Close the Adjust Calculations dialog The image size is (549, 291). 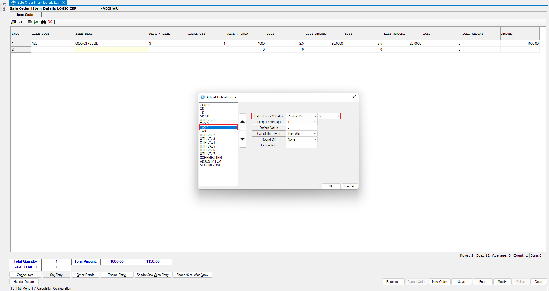(354, 97)
